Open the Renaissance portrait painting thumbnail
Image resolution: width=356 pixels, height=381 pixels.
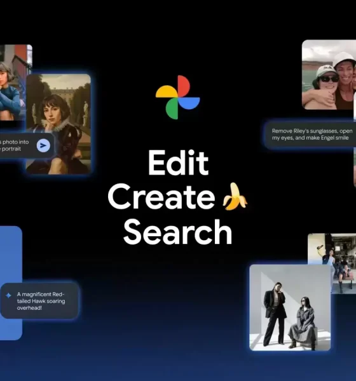pyautogui.click(x=58, y=124)
